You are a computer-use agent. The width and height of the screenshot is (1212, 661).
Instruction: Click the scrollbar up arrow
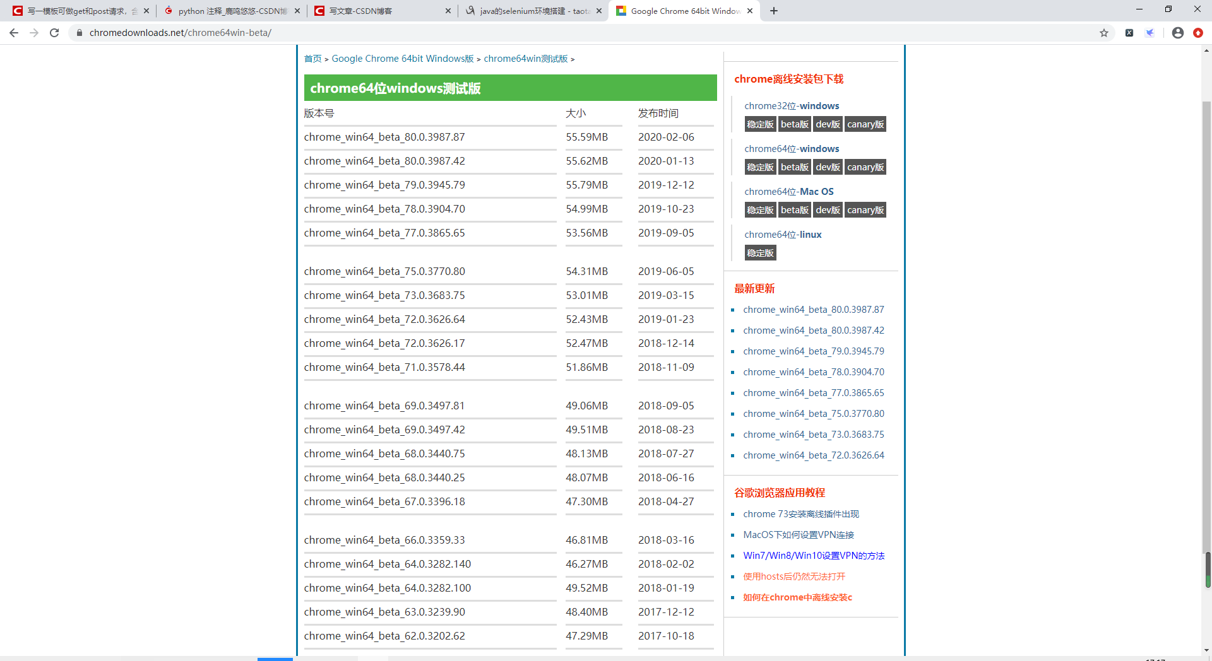[1207, 50]
